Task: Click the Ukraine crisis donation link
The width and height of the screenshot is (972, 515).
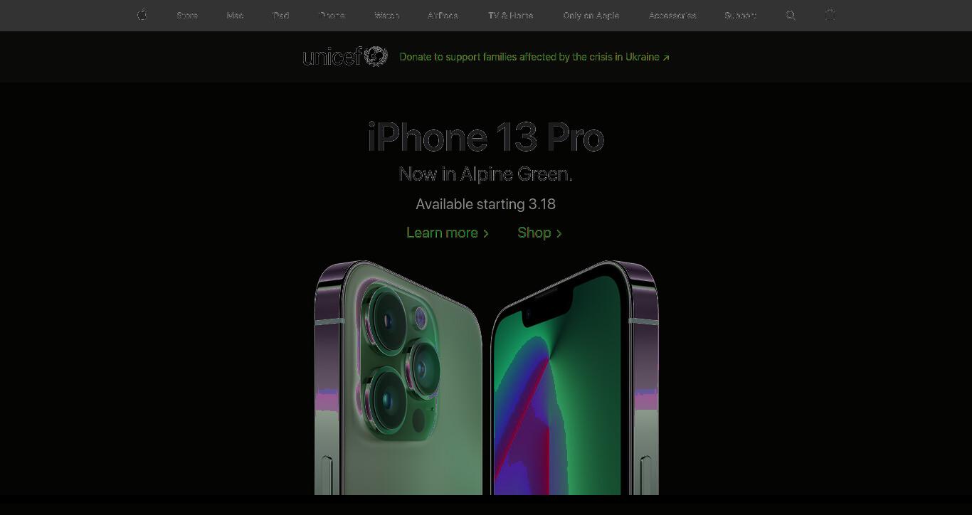Action: (534, 57)
